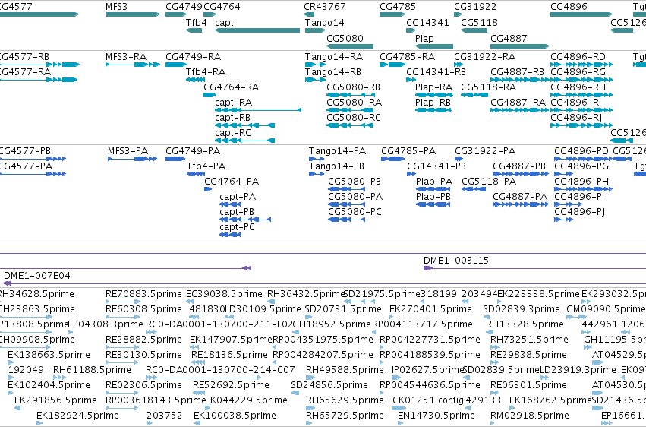Click the CG5080-RB transcript glyph
This screenshot has height=427, width=646.
click(351, 95)
